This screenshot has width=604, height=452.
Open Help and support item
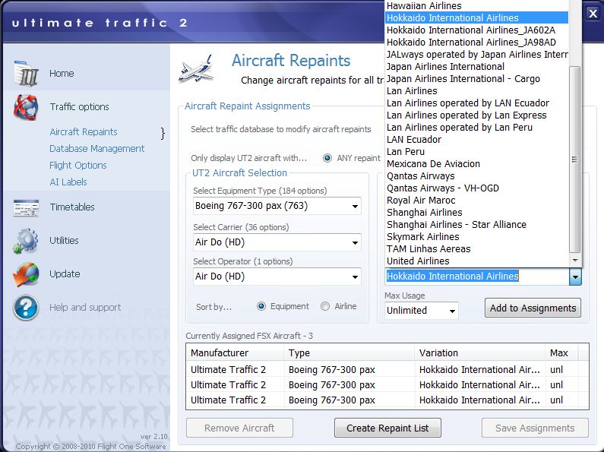(85, 307)
